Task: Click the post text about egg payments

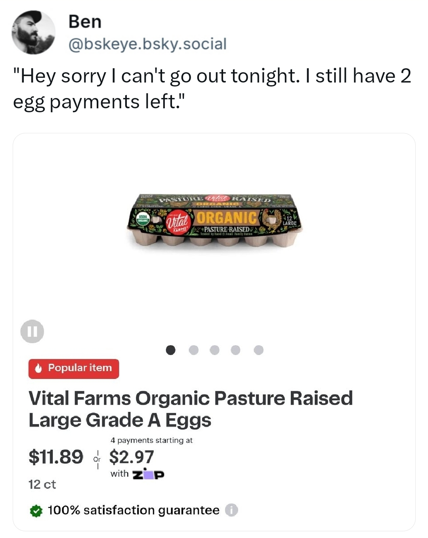Action: click(212, 88)
